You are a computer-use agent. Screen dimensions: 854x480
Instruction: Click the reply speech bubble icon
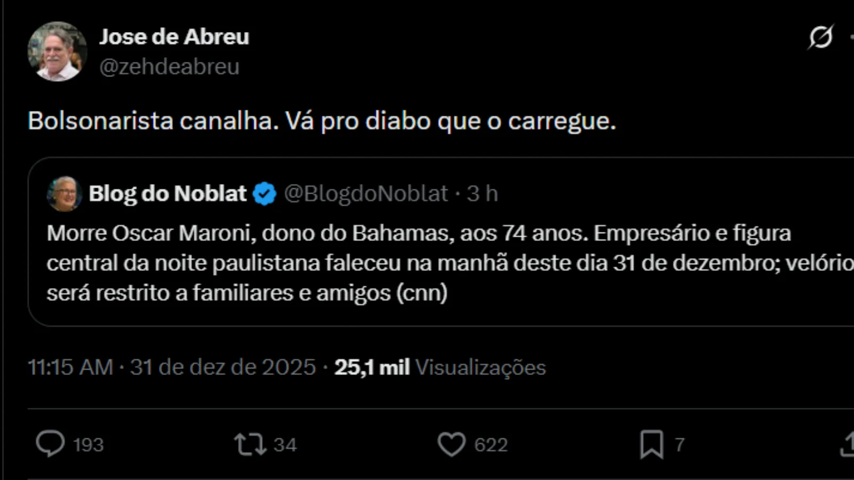[x=50, y=444]
